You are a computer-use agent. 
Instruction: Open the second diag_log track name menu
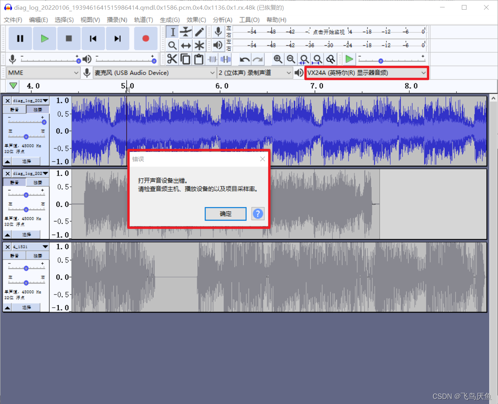(30, 174)
